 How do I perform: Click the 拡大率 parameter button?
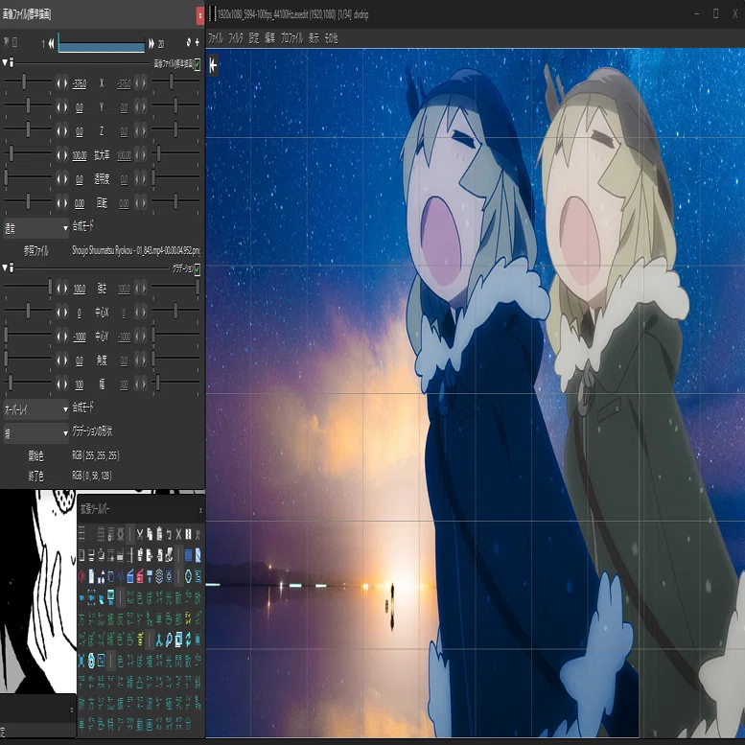coord(102,155)
